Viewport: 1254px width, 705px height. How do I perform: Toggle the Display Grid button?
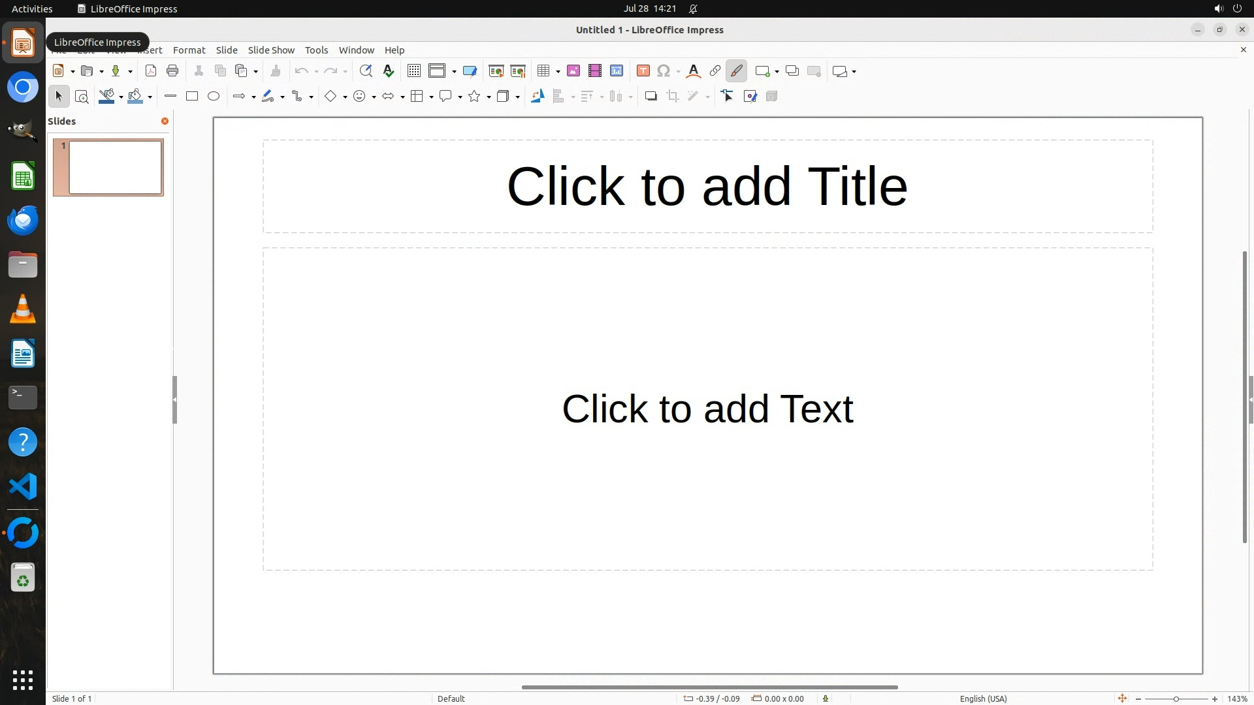pyautogui.click(x=414, y=71)
